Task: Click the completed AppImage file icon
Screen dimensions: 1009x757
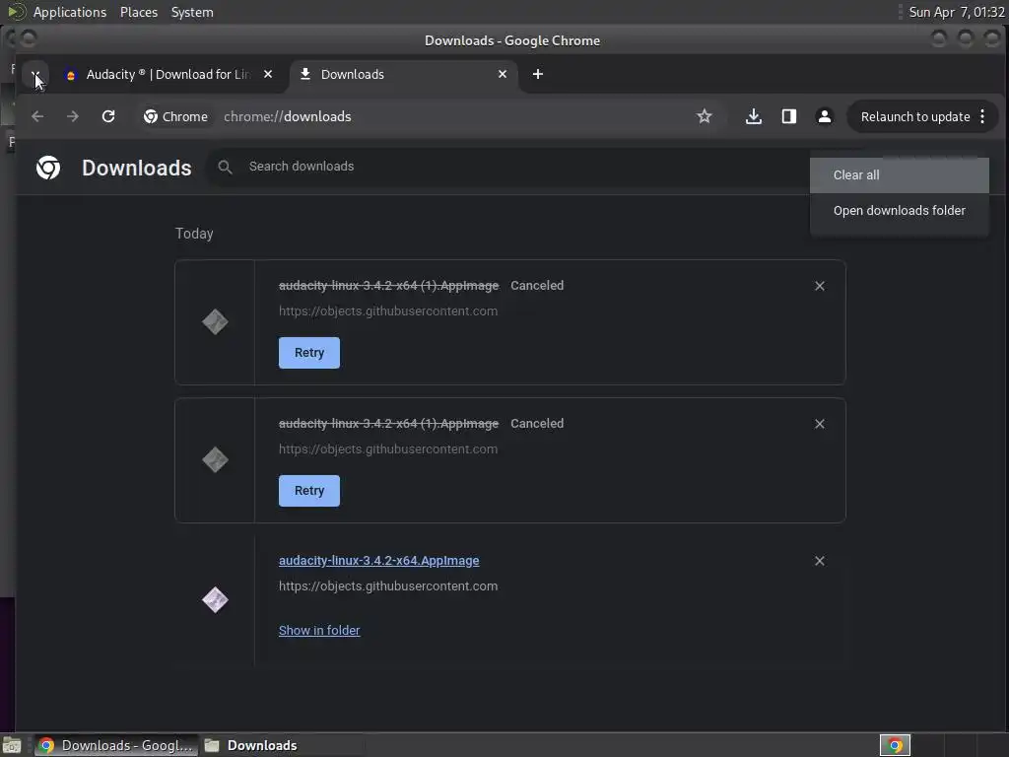Action: pos(215,600)
